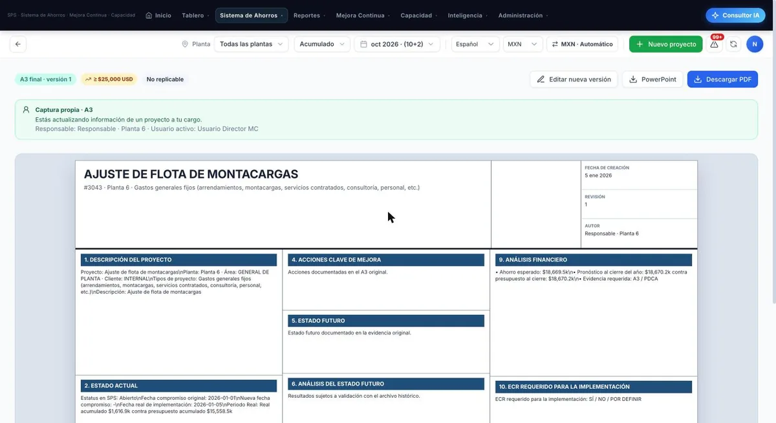Click the 4. ACCIONES CLAVE DE MEJORA header

(x=386, y=260)
